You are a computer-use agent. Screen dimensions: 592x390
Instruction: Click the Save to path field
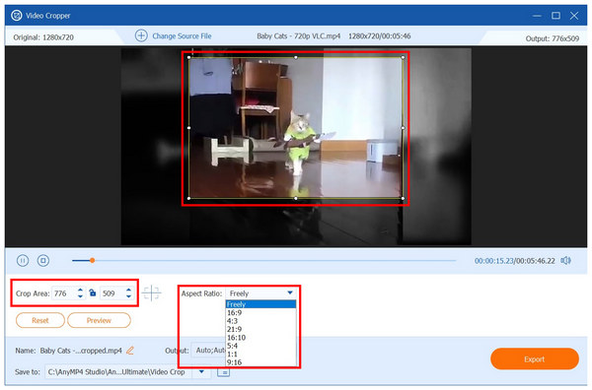pyautogui.click(x=119, y=372)
